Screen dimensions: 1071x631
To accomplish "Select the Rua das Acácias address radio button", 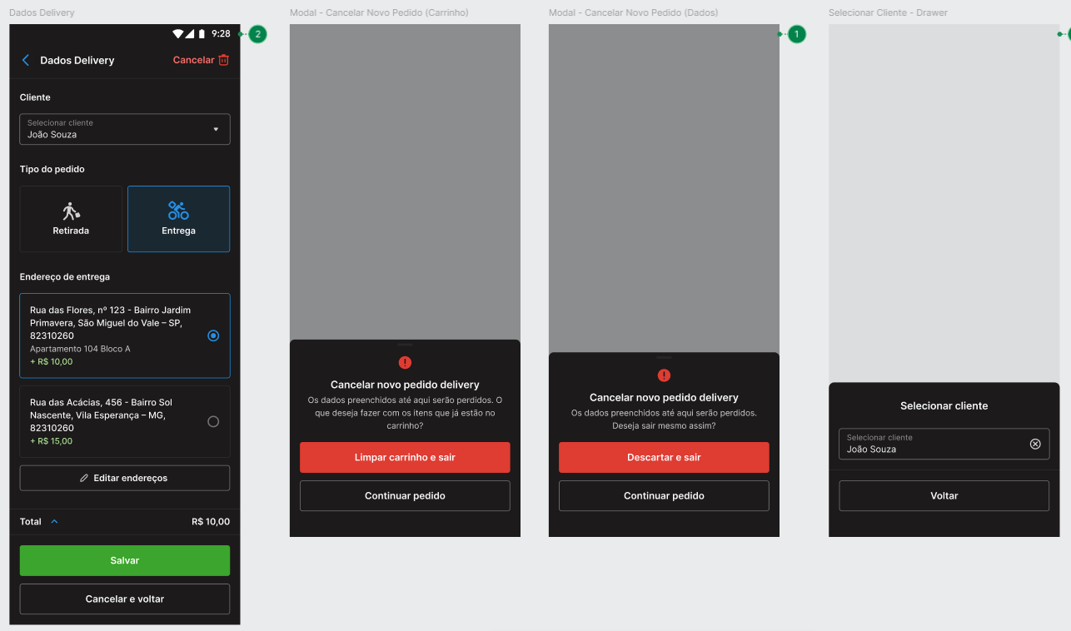I will tap(213, 422).
